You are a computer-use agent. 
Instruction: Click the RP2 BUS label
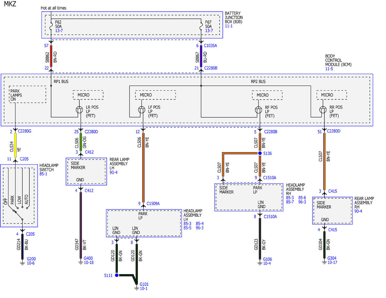click(258, 81)
